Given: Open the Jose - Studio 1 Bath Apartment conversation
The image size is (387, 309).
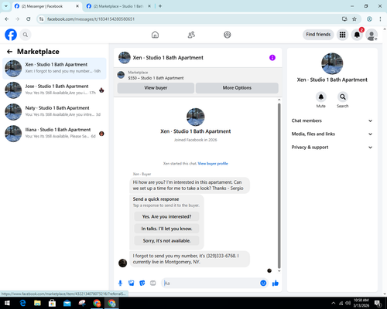Looking at the screenshot, I should click(x=54, y=90).
